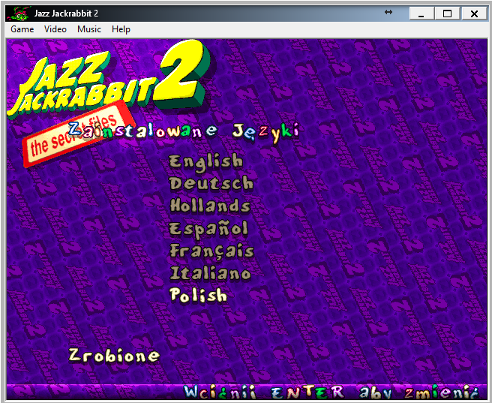The image size is (492, 403).
Task: Select English language option
Action: pos(206,162)
